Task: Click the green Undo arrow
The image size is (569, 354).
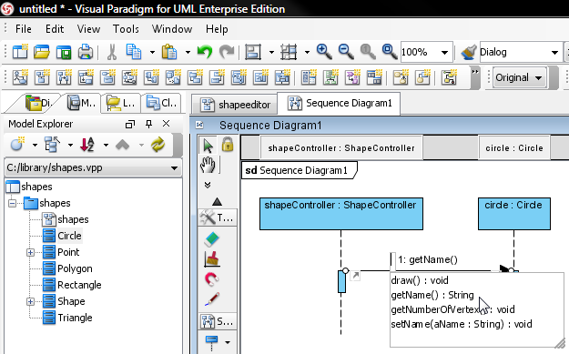Action: (205, 52)
